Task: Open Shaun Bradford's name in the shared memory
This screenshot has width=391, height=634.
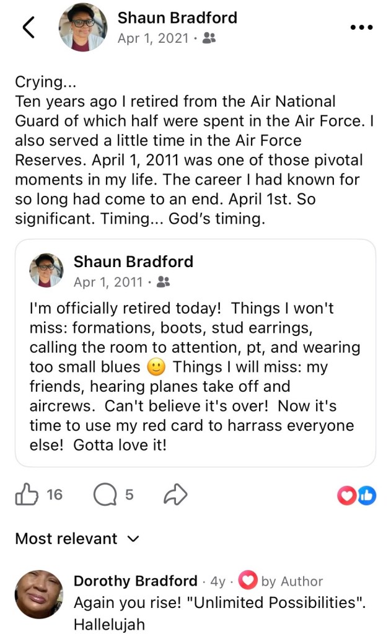Action: pyautogui.click(x=133, y=262)
